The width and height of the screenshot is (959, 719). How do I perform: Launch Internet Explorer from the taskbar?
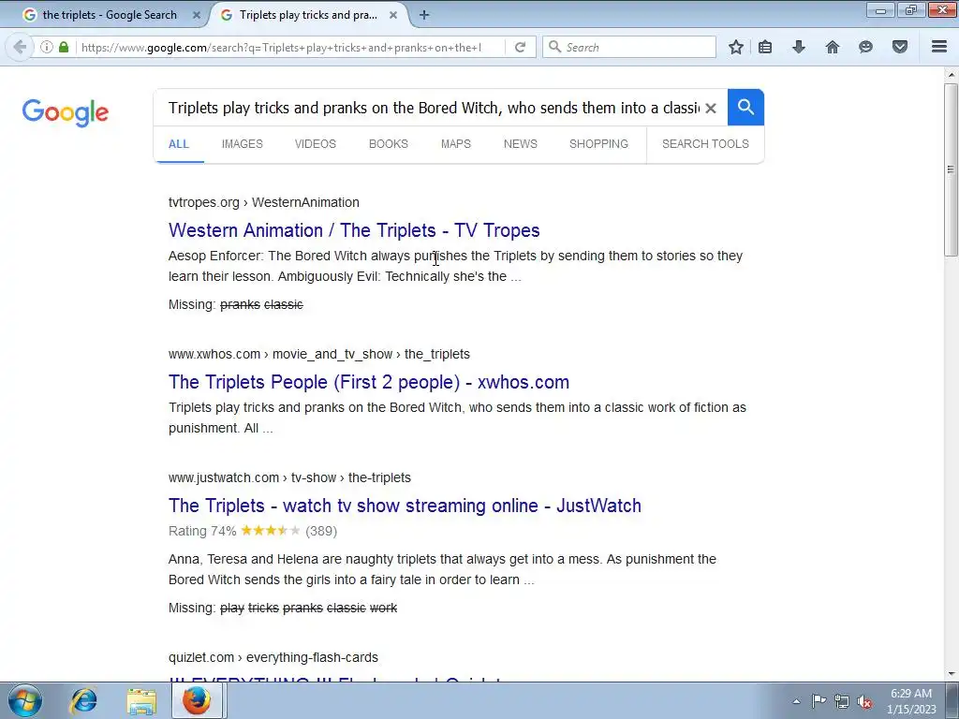83,701
